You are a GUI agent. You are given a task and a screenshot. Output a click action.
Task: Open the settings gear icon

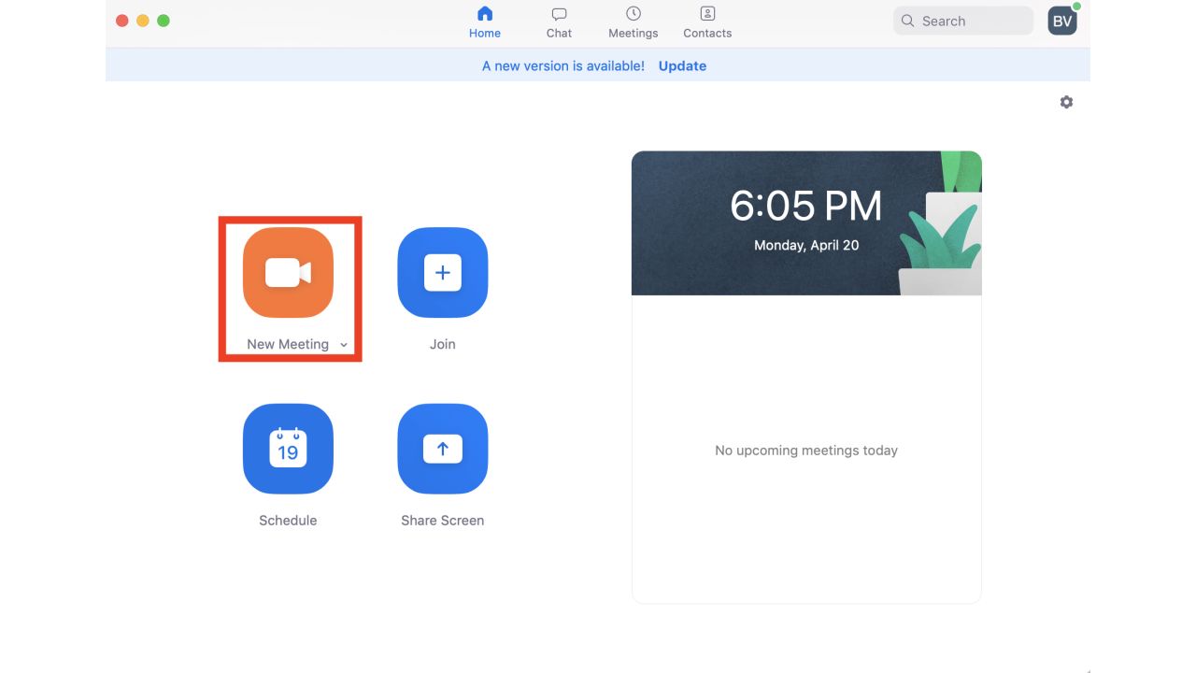1066,102
